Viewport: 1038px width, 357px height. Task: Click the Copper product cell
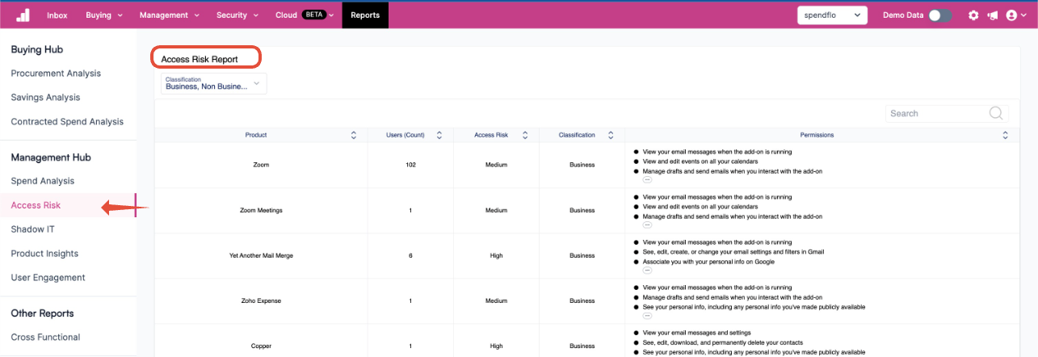click(x=261, y=346)
